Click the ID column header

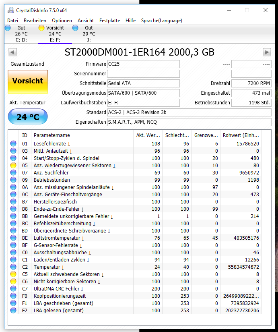click(25, 135)
